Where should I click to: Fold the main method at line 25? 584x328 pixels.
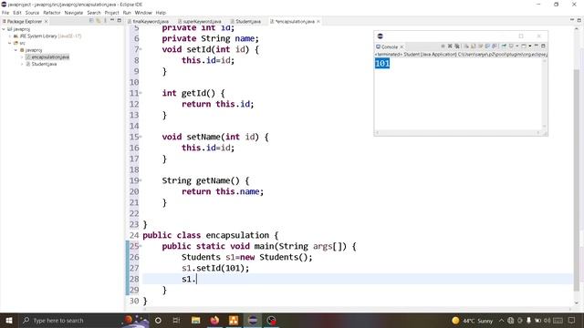coord(141,246)
